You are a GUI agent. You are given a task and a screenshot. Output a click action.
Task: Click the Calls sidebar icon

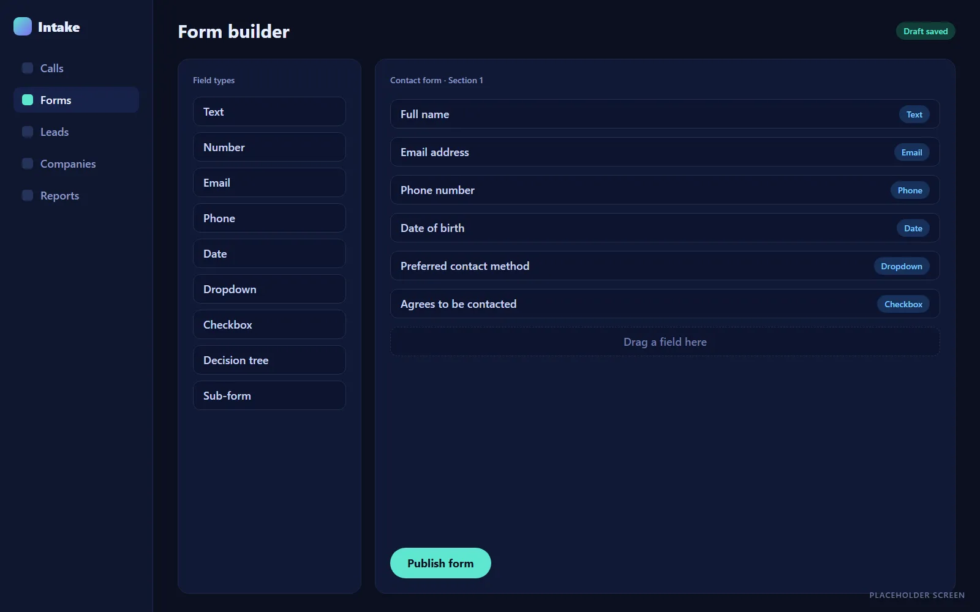click(x=28, y=68)
